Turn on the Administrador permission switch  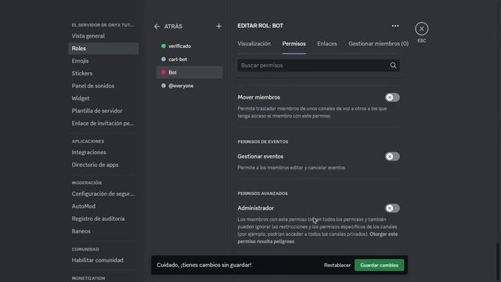392,208
